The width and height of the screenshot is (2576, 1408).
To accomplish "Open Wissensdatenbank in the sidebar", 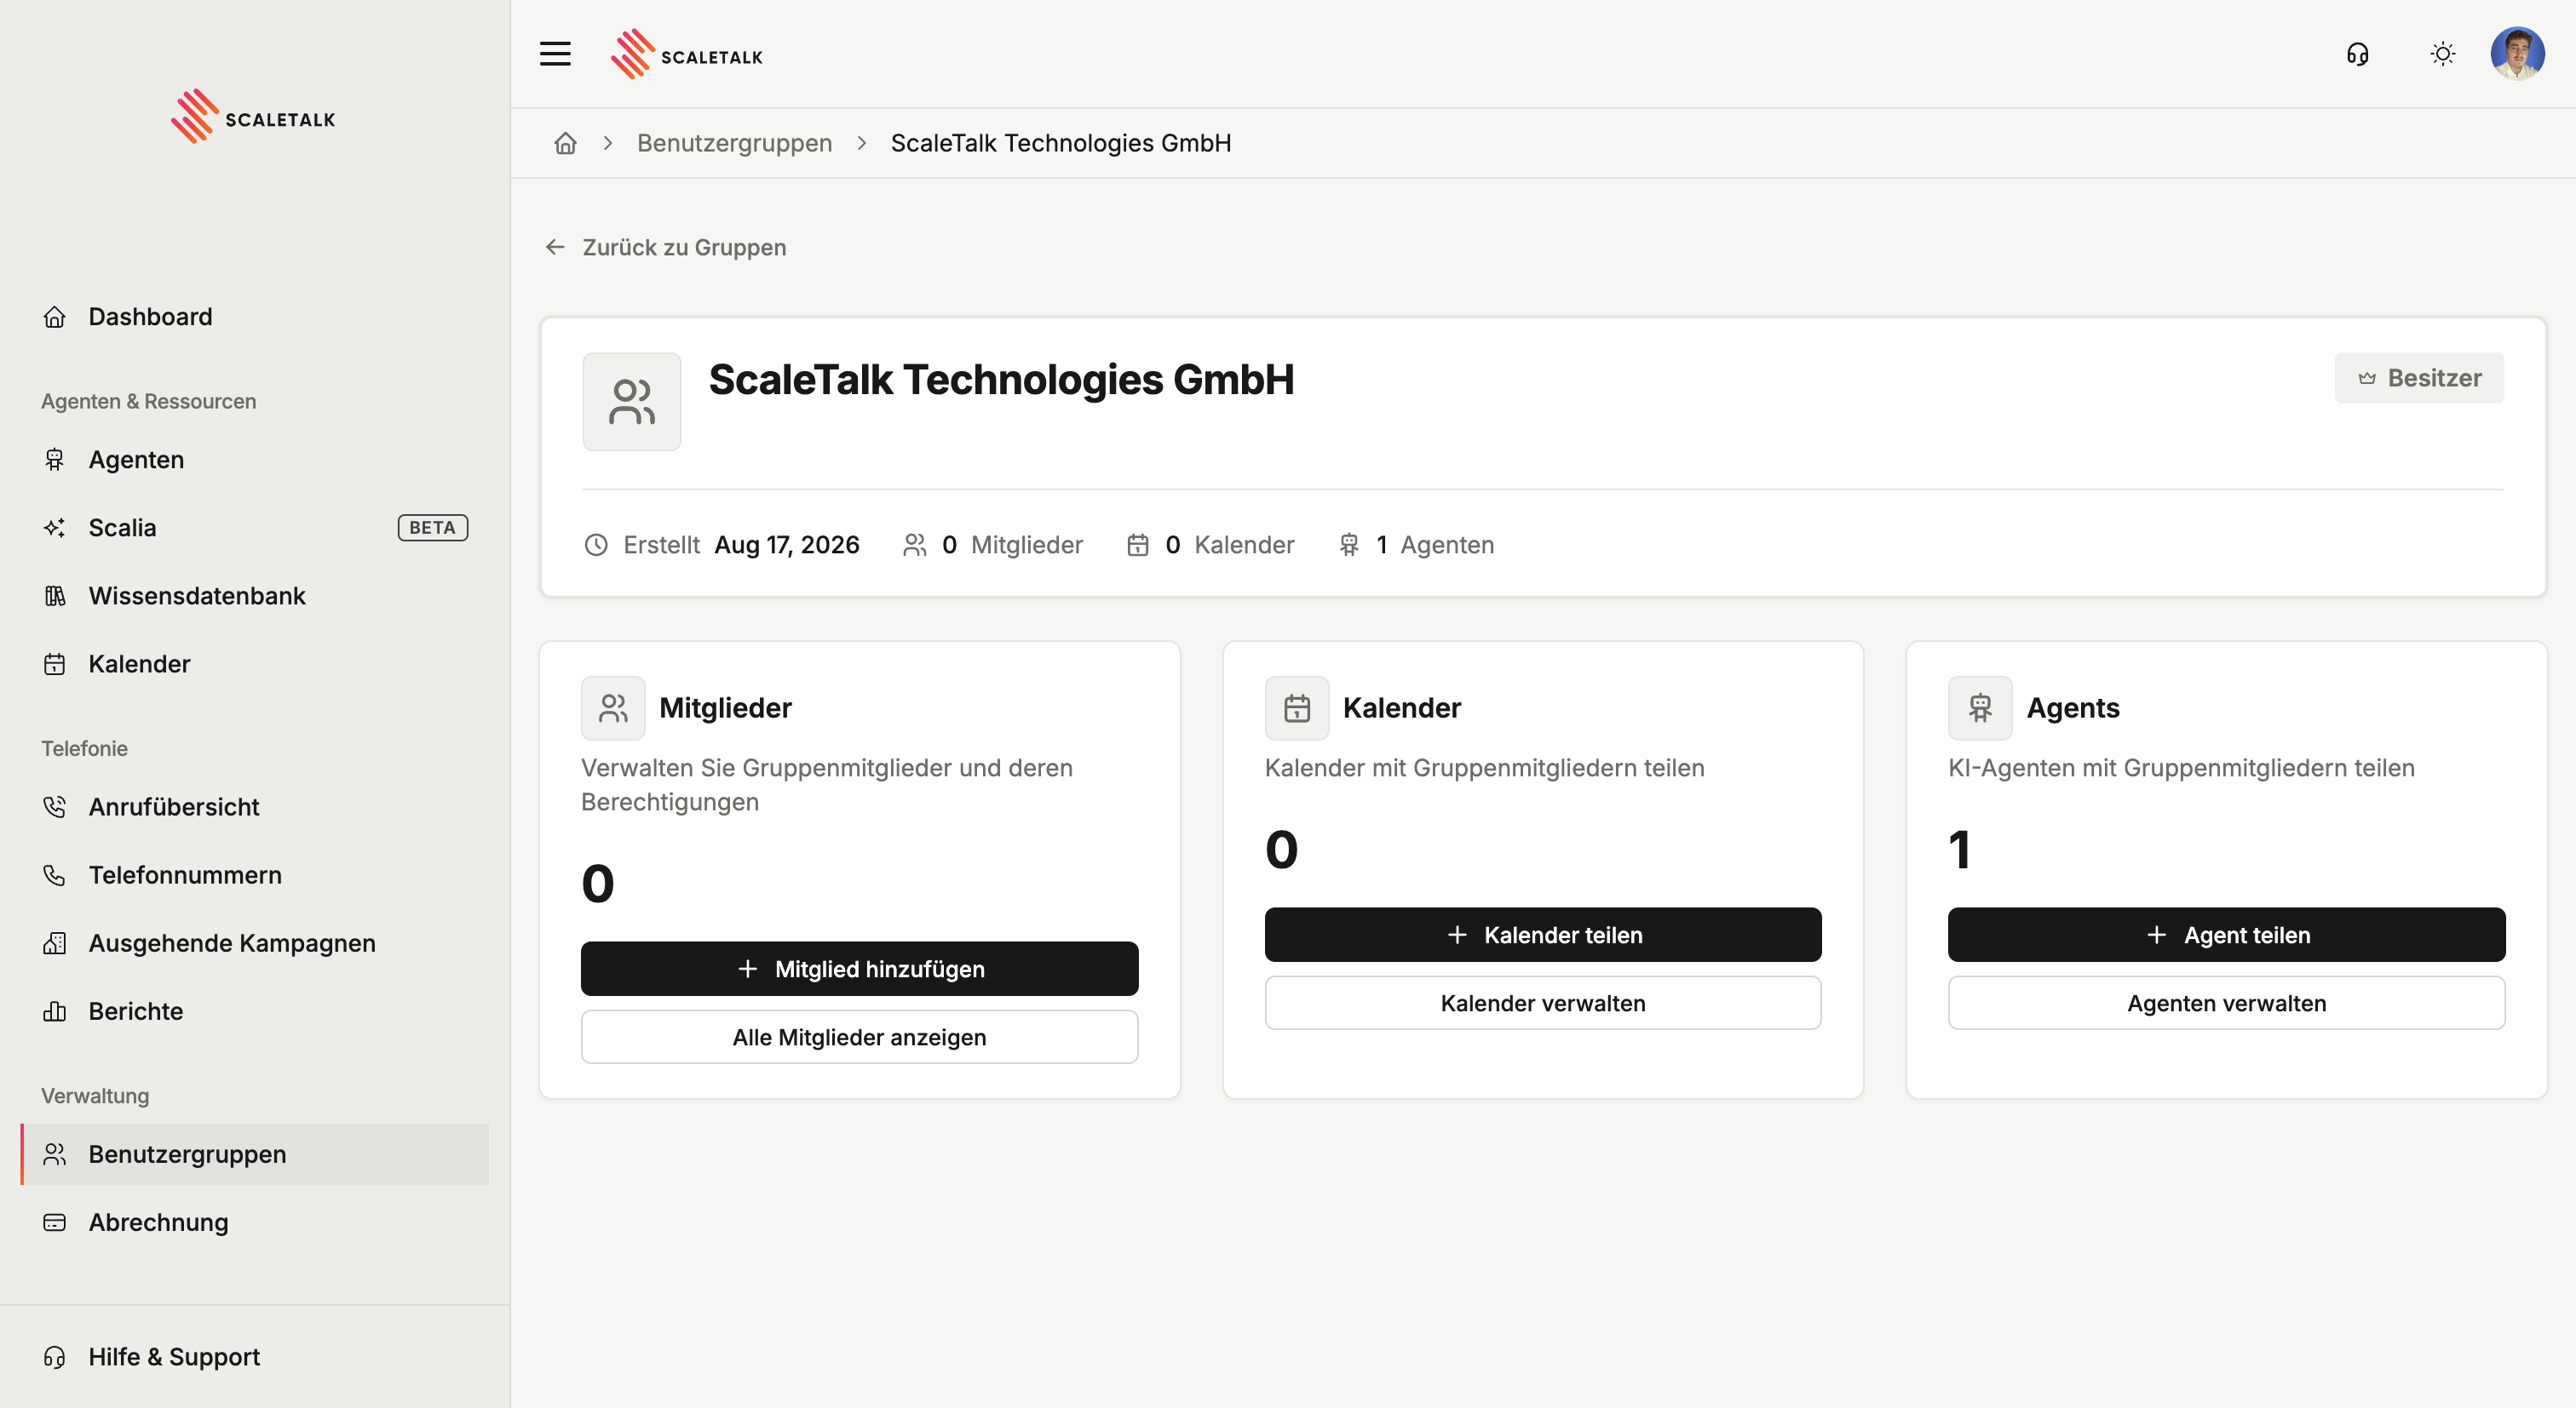I will tap(254, 596).
